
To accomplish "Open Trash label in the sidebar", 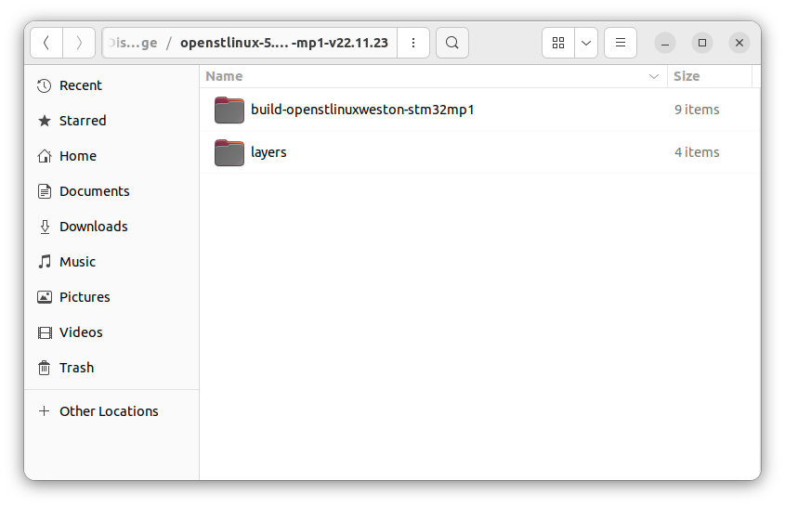I will (76, 368).
